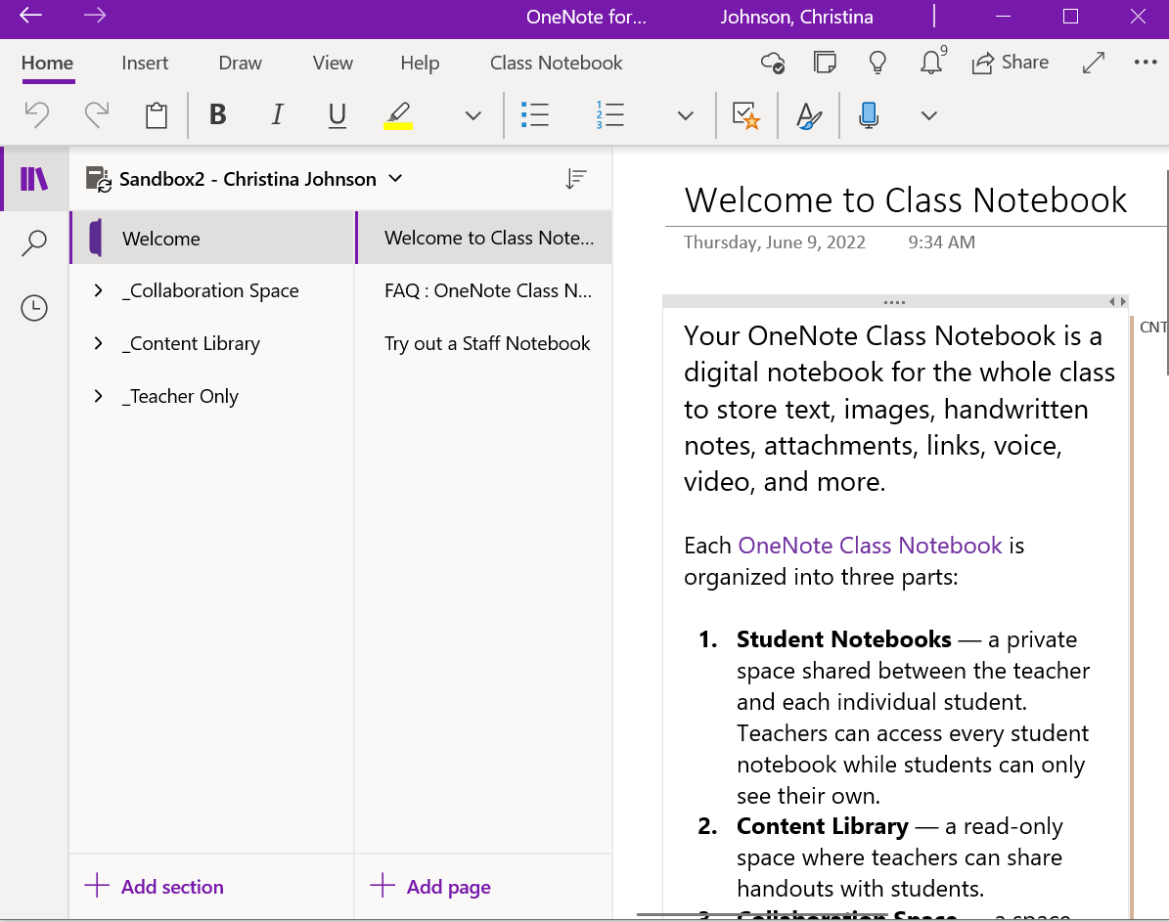The width and height of the screenshot is (1169, 922).
Task: Toggle bold formatting
Action: click(218, 115)
